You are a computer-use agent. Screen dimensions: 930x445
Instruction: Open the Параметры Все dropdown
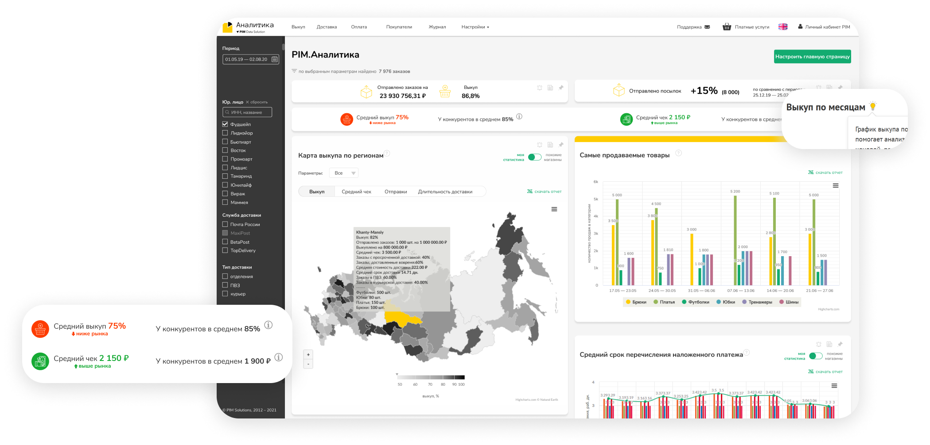pos(344,173)
